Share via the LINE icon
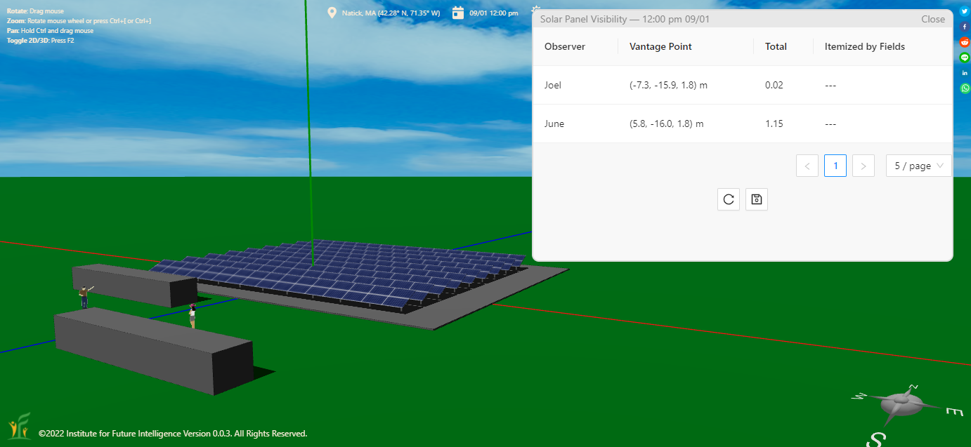The image size is (971, 447). (965, 58)
